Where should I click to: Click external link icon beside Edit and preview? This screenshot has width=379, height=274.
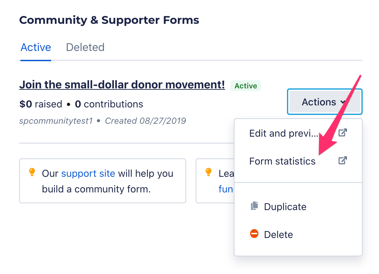click(x=343, y=133)
